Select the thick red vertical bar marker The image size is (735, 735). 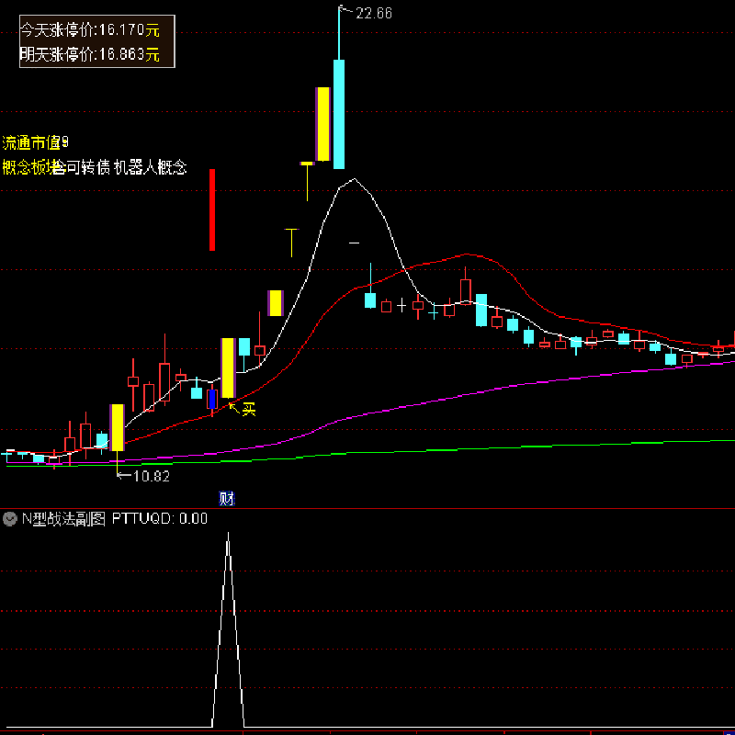click(212, 209)
